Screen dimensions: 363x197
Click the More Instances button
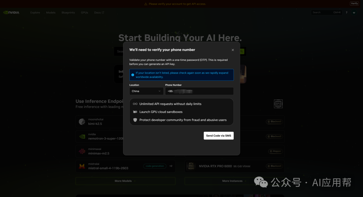tap(234, 181)
